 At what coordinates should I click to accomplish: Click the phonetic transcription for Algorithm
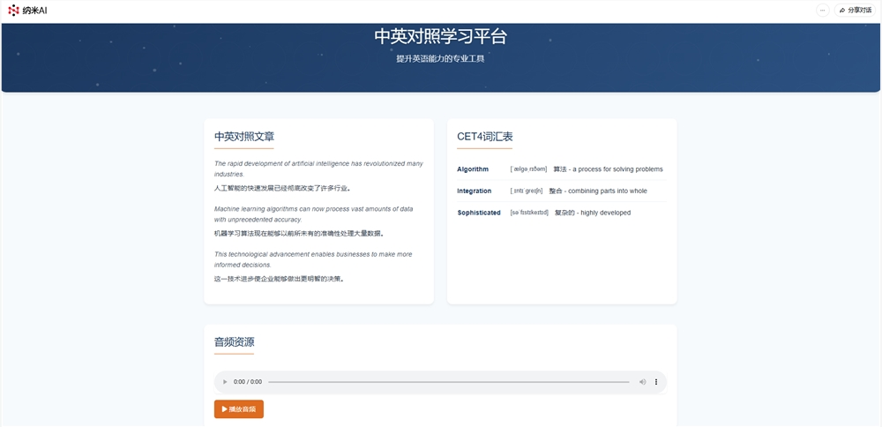click(528, 169)
